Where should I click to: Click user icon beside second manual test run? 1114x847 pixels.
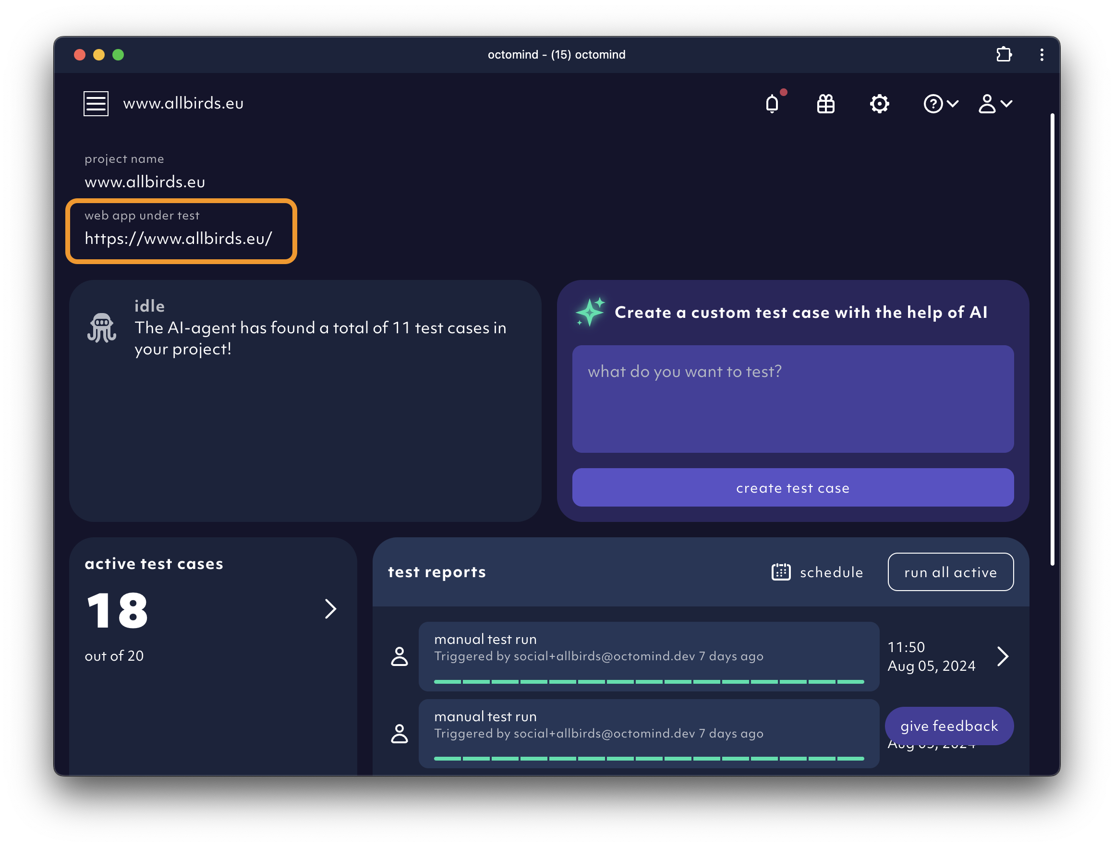click(399, 734)
